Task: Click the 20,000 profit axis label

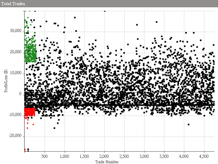Action: pyautogui.click(x=16, y=52)
